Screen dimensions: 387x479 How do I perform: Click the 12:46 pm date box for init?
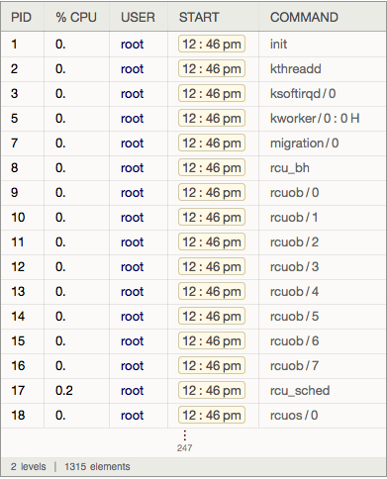click(x=212, y=44)
